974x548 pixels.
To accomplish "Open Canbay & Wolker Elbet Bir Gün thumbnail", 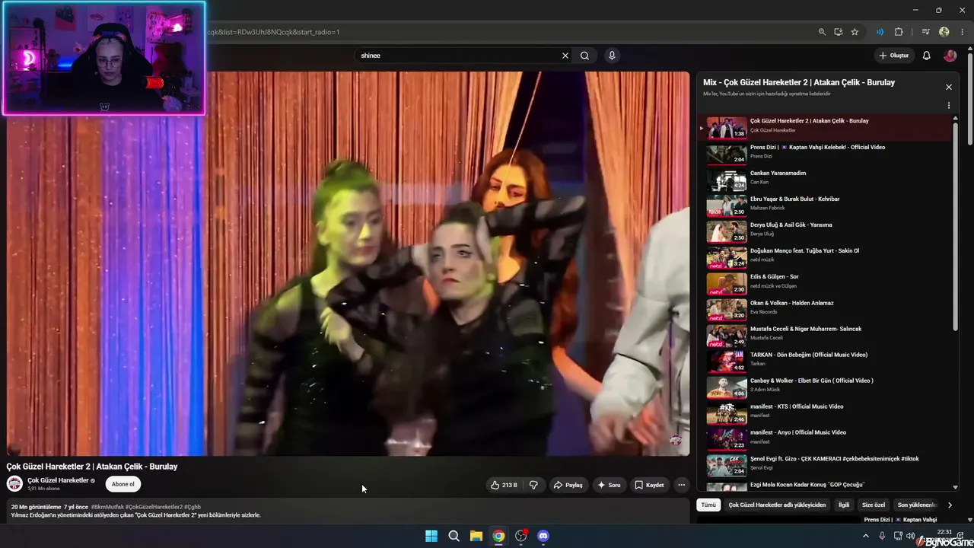I will pos(727,386).
